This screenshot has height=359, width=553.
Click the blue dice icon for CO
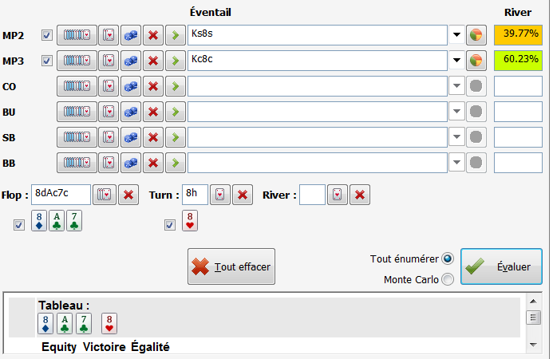point(131,86)
